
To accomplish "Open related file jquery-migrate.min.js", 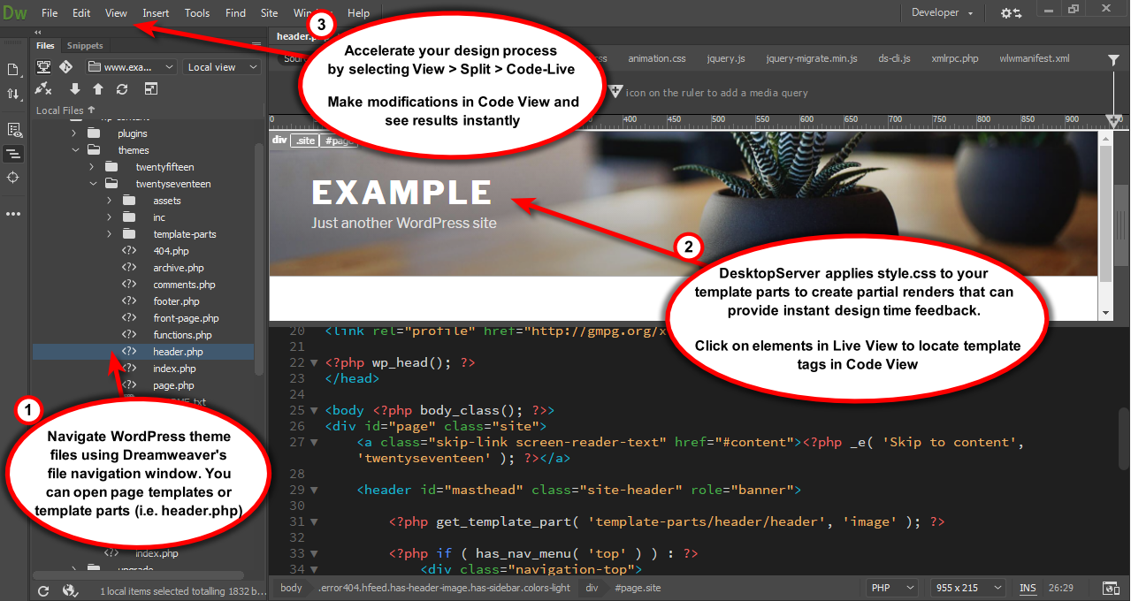I will click(812, 59).
